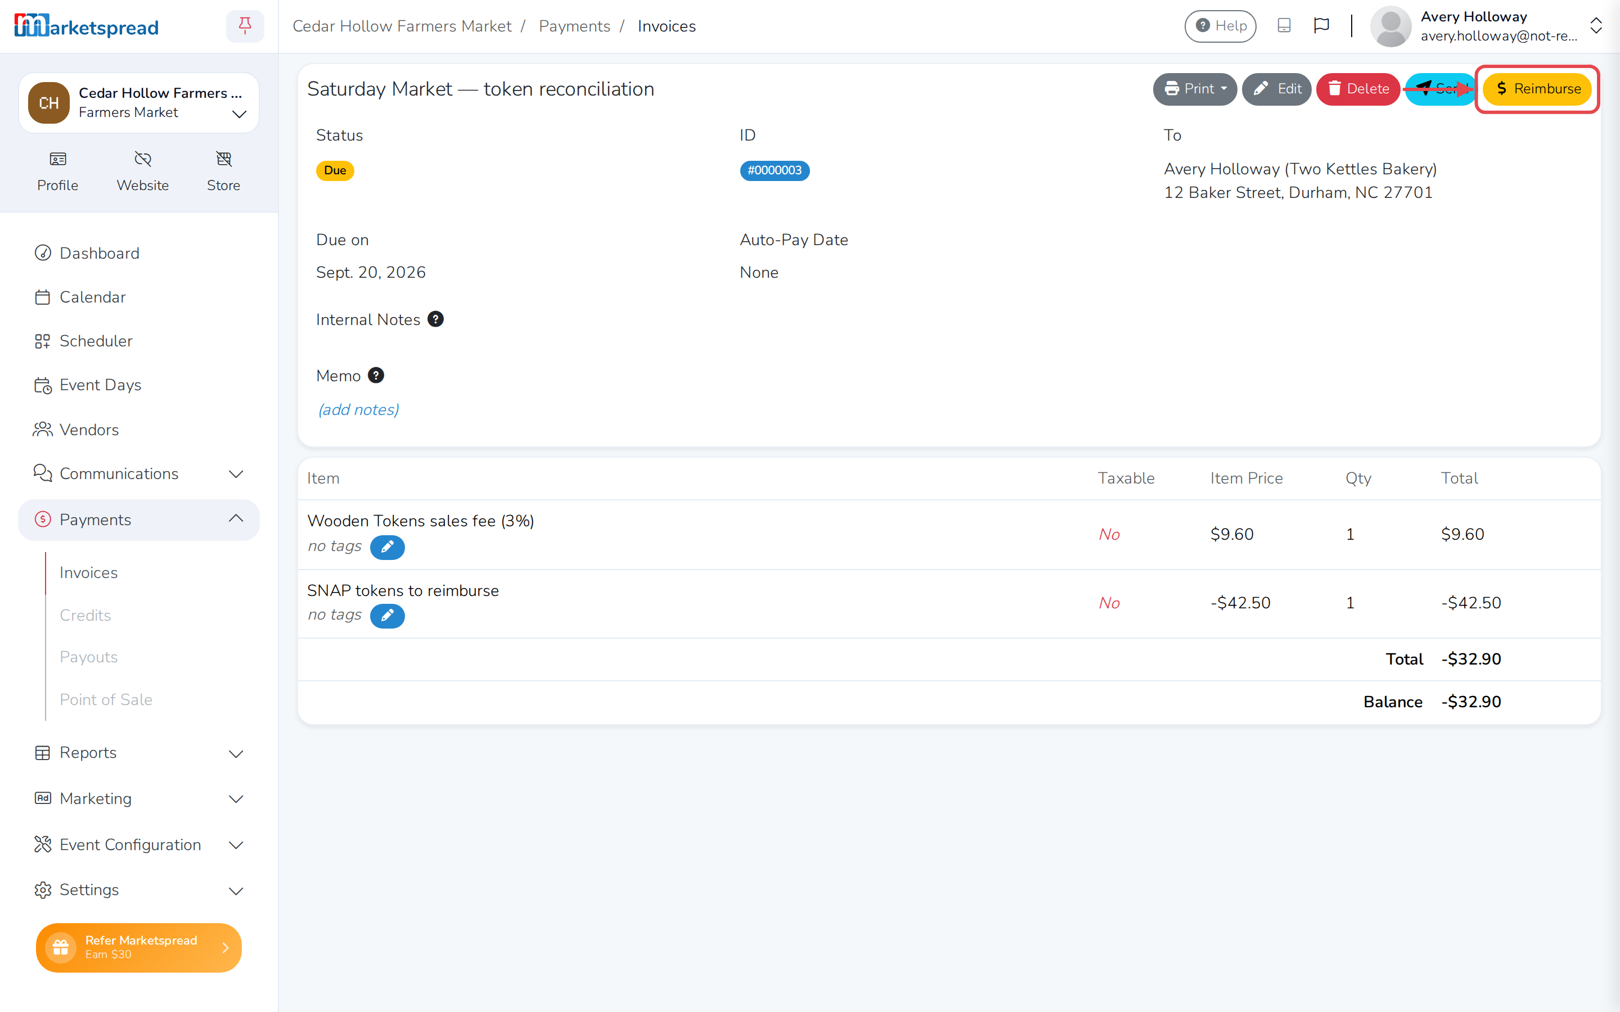Image resolution: width=1620 pixels, height=1012 pixels.
Task: Click the Avery Holloway avatar picture
Action: tap(1390, 26)
